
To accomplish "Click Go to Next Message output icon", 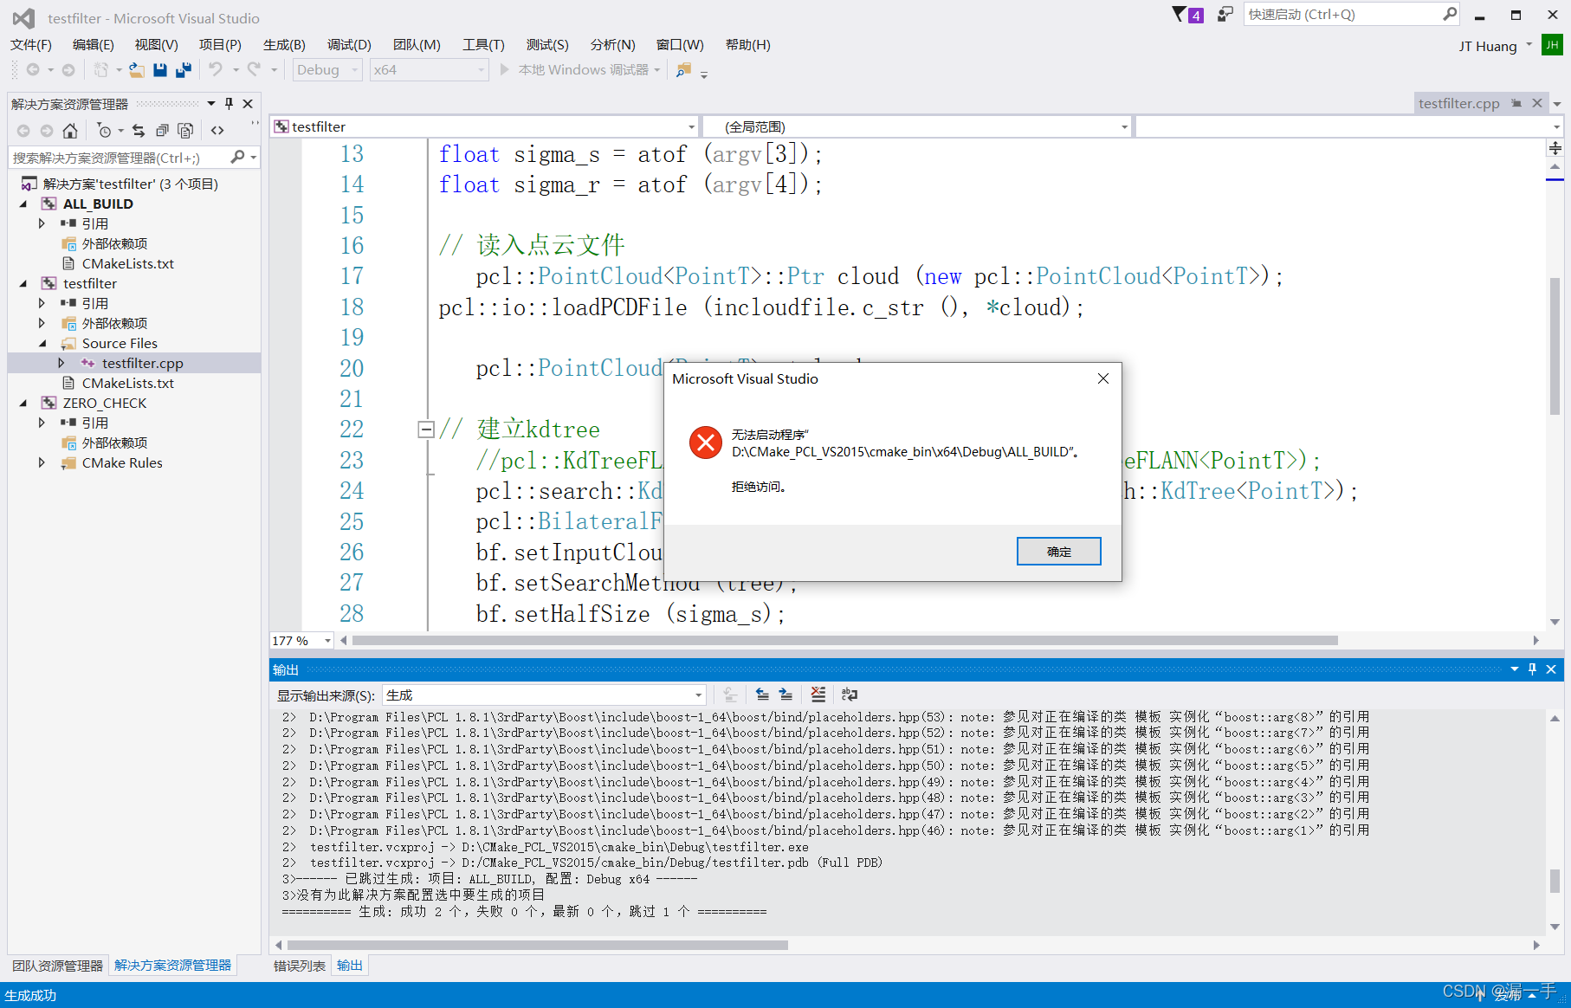I will pos(785,695).
